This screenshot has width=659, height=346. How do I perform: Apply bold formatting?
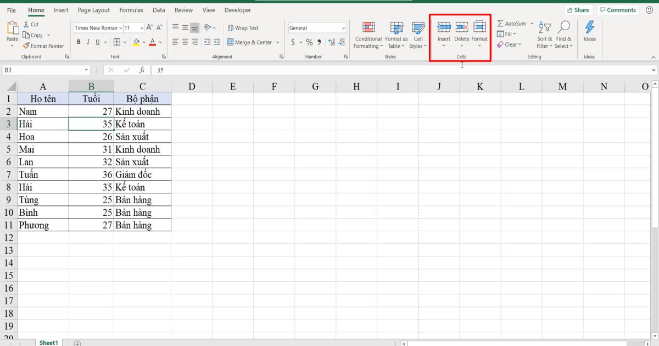pos(79,41)
